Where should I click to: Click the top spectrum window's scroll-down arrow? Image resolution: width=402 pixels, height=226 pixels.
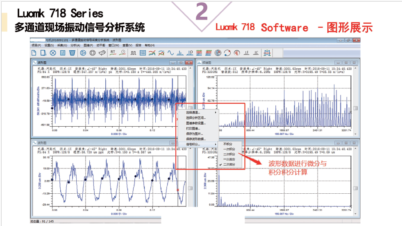(355, 134)
